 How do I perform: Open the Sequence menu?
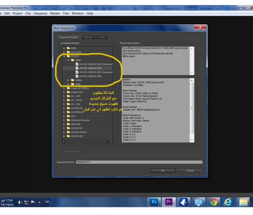tap(41, 13)
